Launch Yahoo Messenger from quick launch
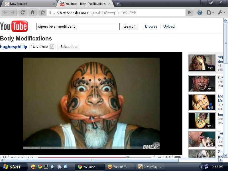 coord(33,167)
